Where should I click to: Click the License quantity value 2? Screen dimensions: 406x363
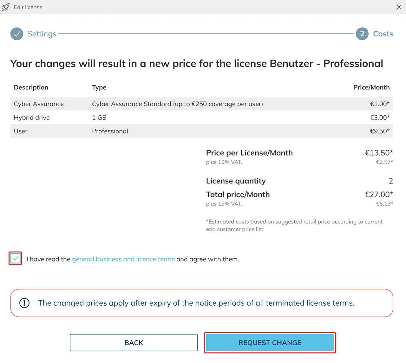391,181
